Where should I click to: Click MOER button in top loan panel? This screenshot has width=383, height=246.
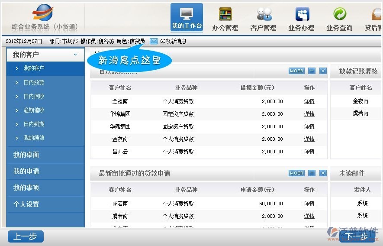[296, 71]
